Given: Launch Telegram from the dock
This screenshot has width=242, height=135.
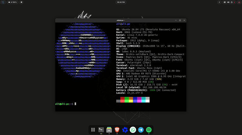Looking at the screenshot, I should pyautogui.click(x=141, y=130).
